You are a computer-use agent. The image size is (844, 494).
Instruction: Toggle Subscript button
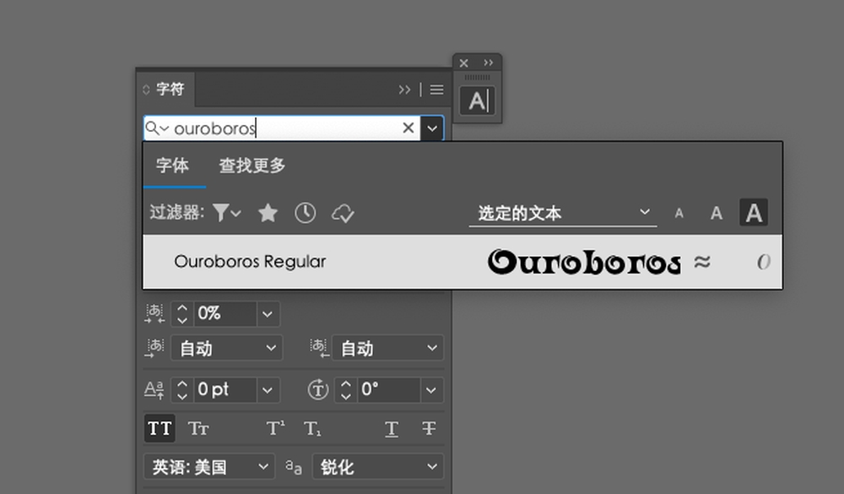(312, 429)
